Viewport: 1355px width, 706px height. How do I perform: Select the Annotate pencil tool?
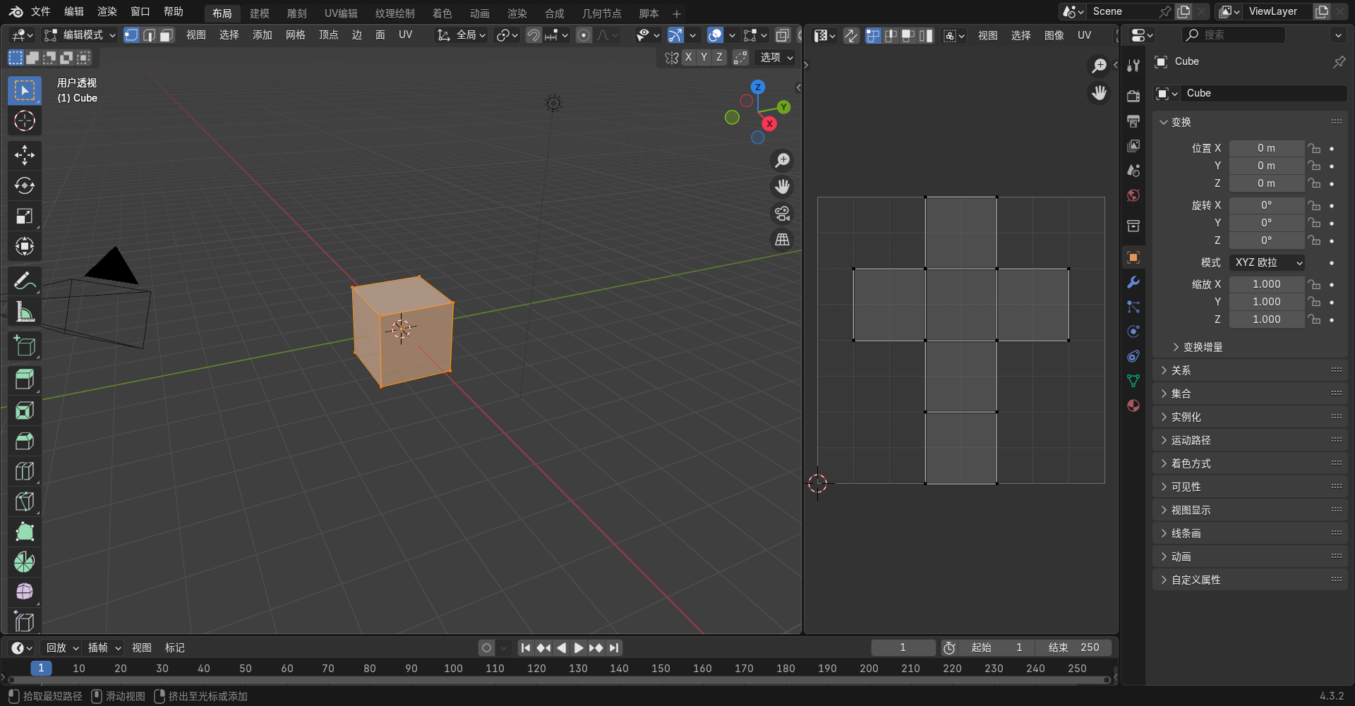coord(25,281)
